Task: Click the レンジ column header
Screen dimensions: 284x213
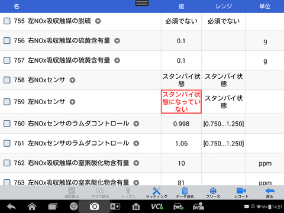Action: click(224, 7)
